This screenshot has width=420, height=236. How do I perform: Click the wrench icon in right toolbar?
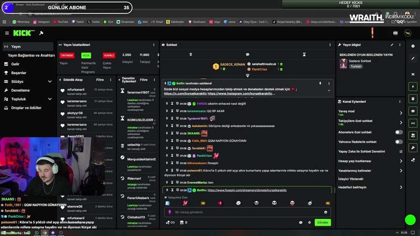(x=413, y=148)
